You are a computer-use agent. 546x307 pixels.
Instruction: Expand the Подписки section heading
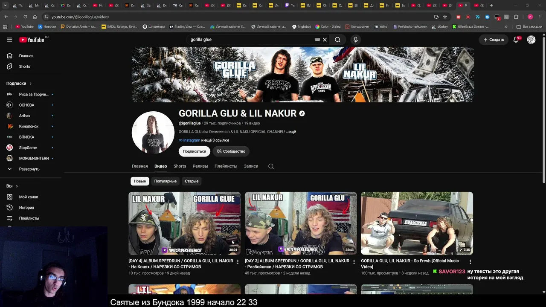point(19,84)
